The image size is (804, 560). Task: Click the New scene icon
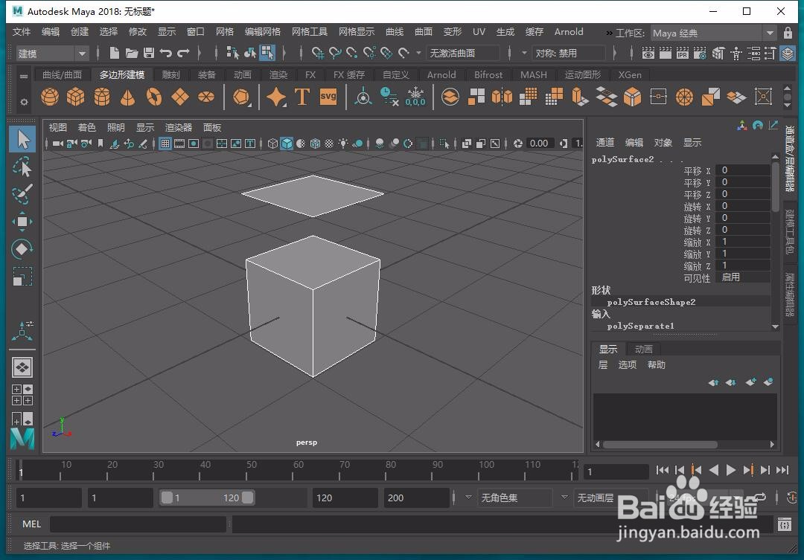115,53
